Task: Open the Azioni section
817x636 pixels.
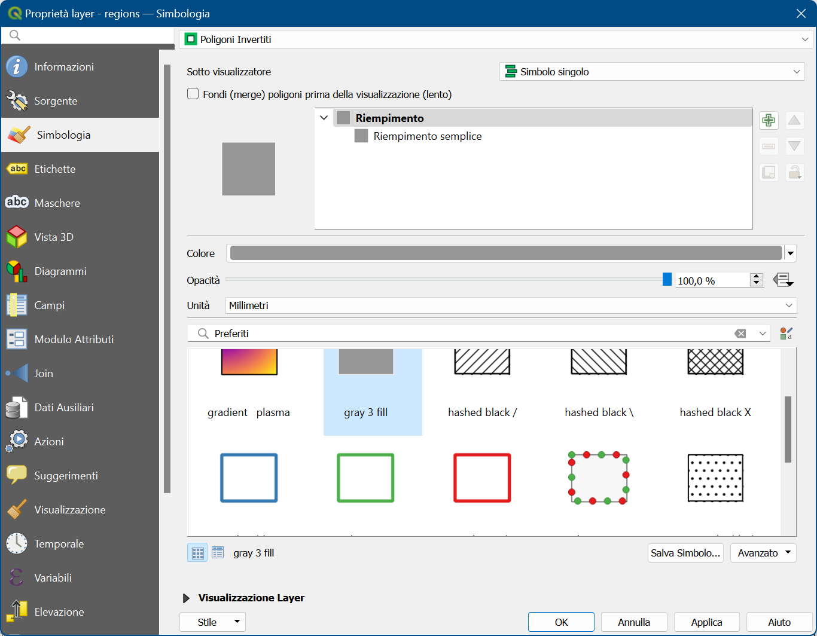Action: (80, 442)
